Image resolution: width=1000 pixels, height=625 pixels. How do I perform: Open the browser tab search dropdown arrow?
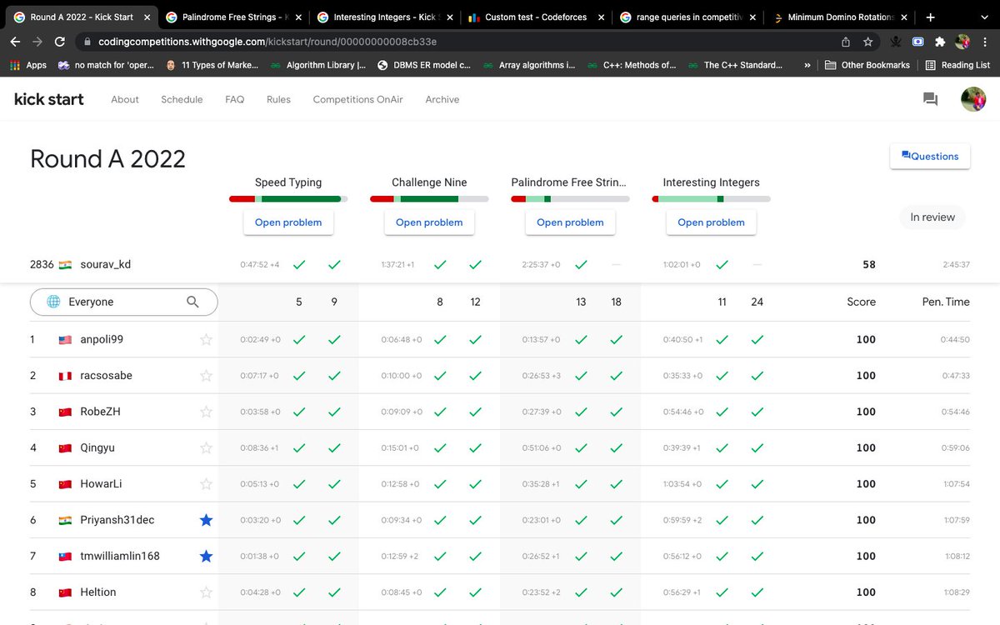[983, 16]
